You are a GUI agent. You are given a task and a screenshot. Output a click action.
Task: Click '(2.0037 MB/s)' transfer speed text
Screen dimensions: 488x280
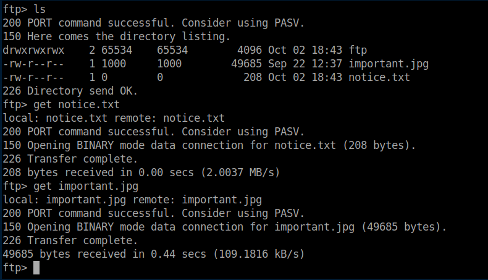click(240, 172)
